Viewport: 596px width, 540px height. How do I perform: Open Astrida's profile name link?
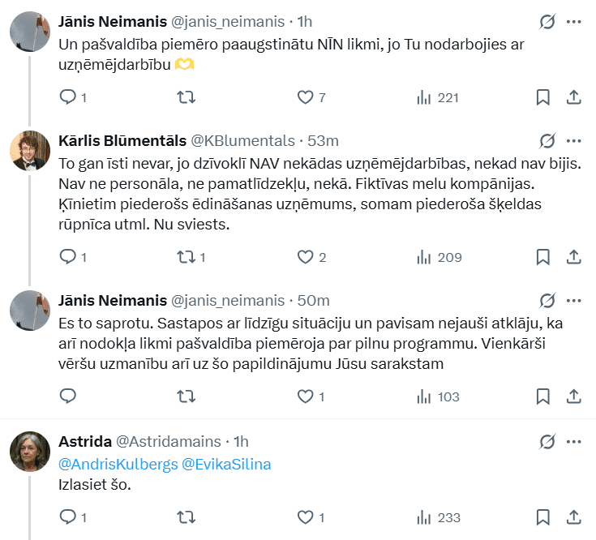click(x=85, y=442)
